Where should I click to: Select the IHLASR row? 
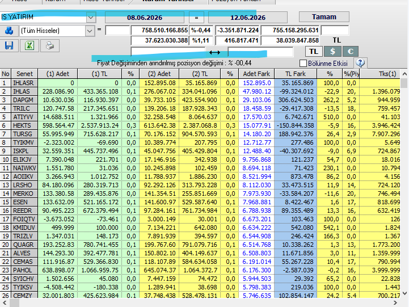pyautogui.click(x=200, y=83)
